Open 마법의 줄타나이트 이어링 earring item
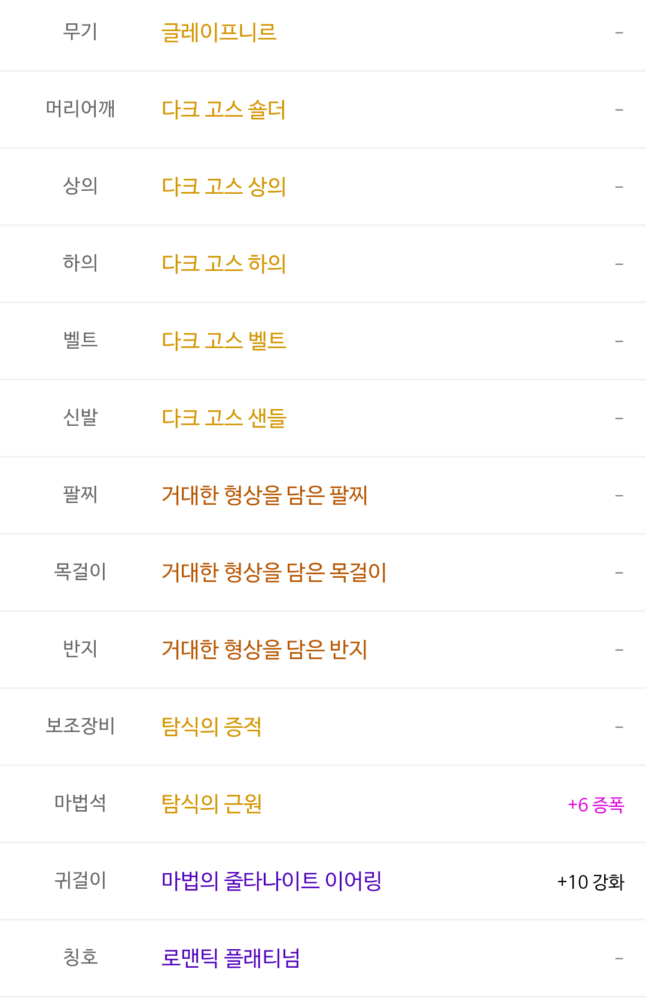The height and width of the screenshot is (1003, 646). tap(272, 881)
